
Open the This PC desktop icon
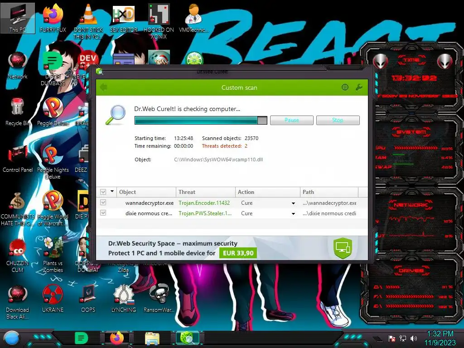18,18
